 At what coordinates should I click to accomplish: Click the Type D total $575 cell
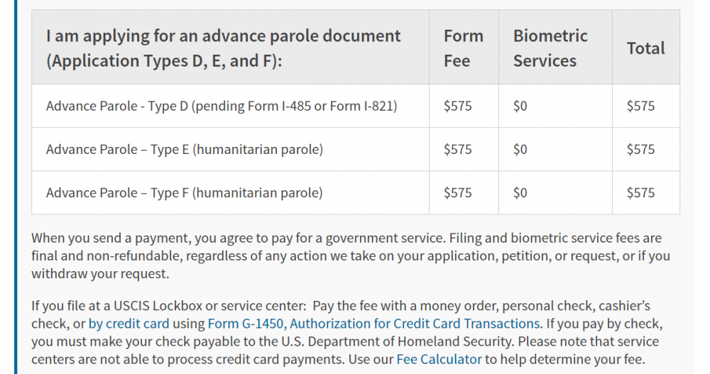[x=640, y=106]
